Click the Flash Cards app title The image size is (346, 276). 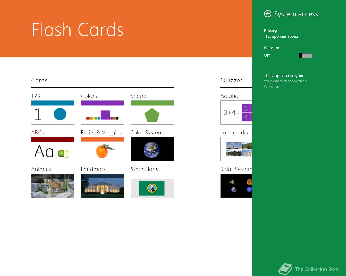point(78,29)
